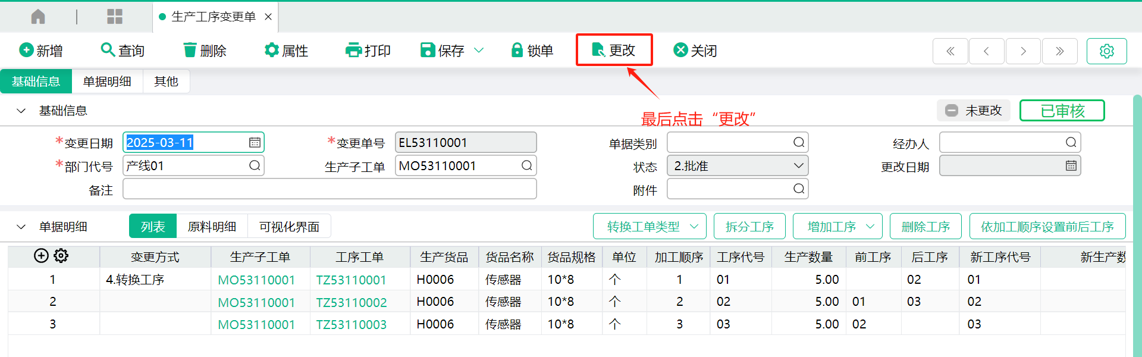1142x357 pixels.
Task: Select the 原料明细 tab
Action: 212,227
